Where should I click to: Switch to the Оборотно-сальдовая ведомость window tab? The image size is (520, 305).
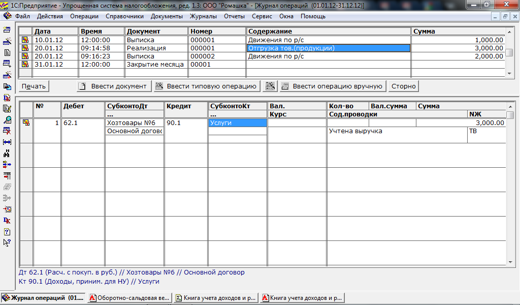130,298
